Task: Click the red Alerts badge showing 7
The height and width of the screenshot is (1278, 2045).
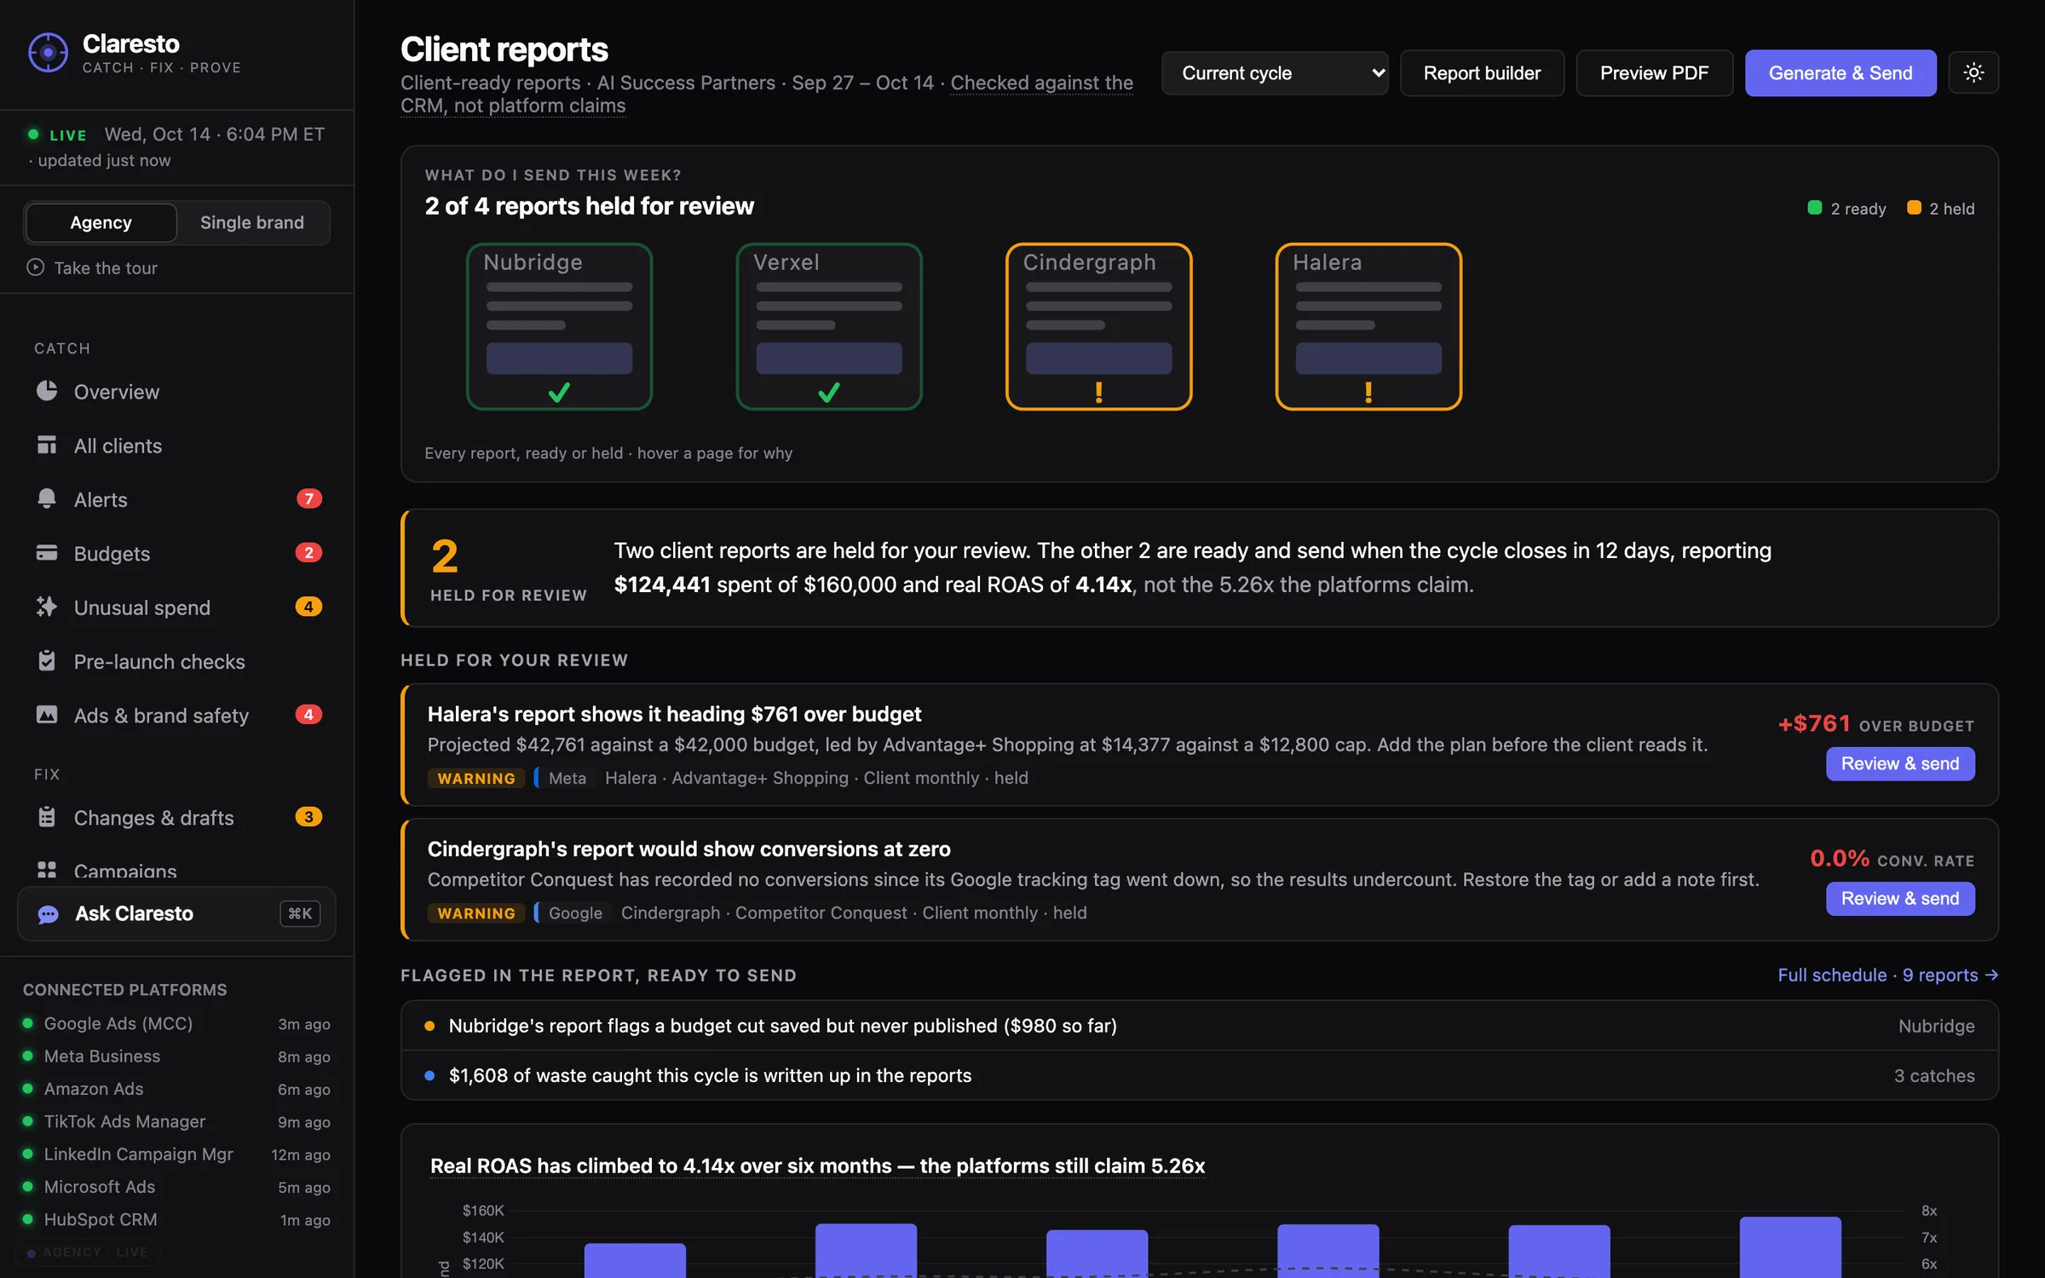Action: 308,498
